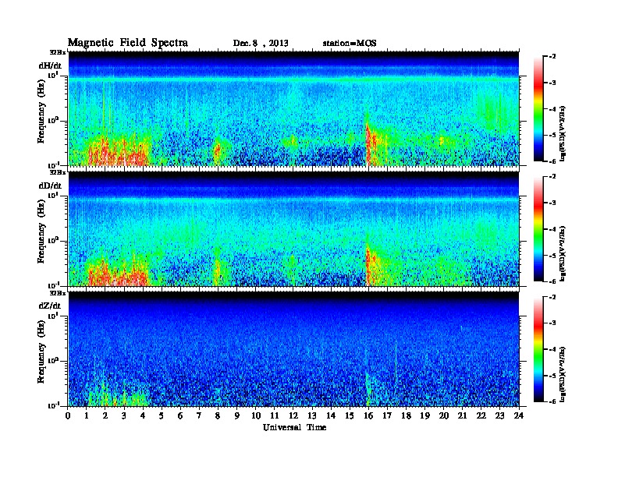Click inside the dH/dt spectrogram plot
Image resolution: width=618 pixels, height=477 pixels.
293,108
